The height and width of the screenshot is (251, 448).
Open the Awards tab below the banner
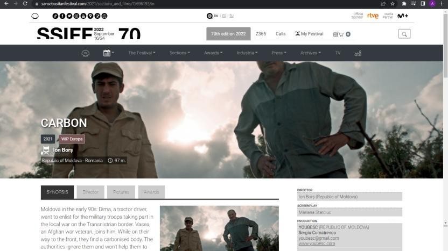pos(151,192)
